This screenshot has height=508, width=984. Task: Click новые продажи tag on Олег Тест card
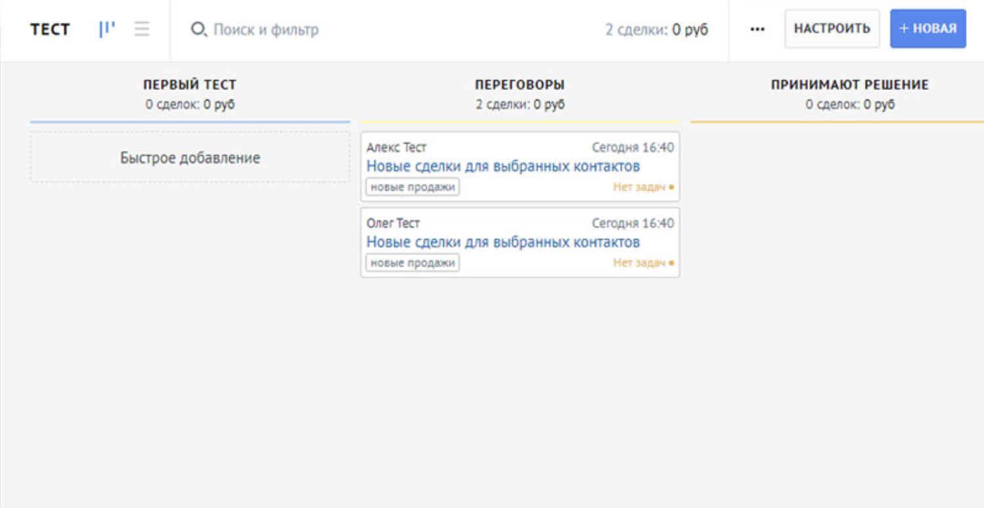pos(413,263)
